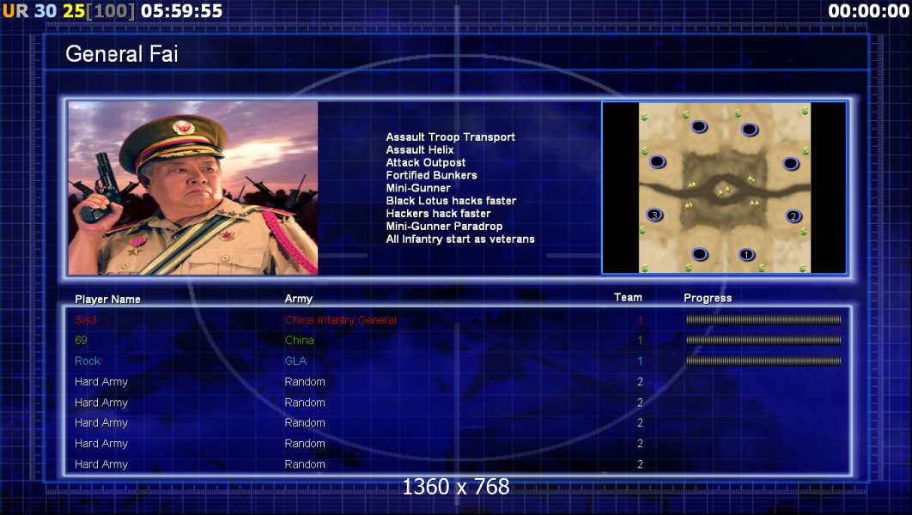Image resolution: width=912 pixels, height=515 pixels.
Task: Click the "General Fai" title text
Action: tap(122, 54)
